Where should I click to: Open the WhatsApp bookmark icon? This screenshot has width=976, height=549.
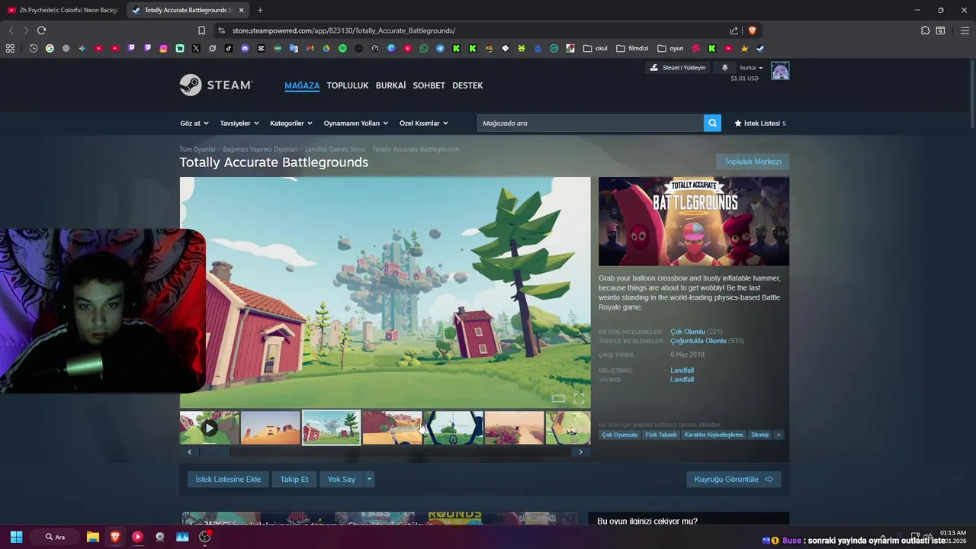point(424,48)
